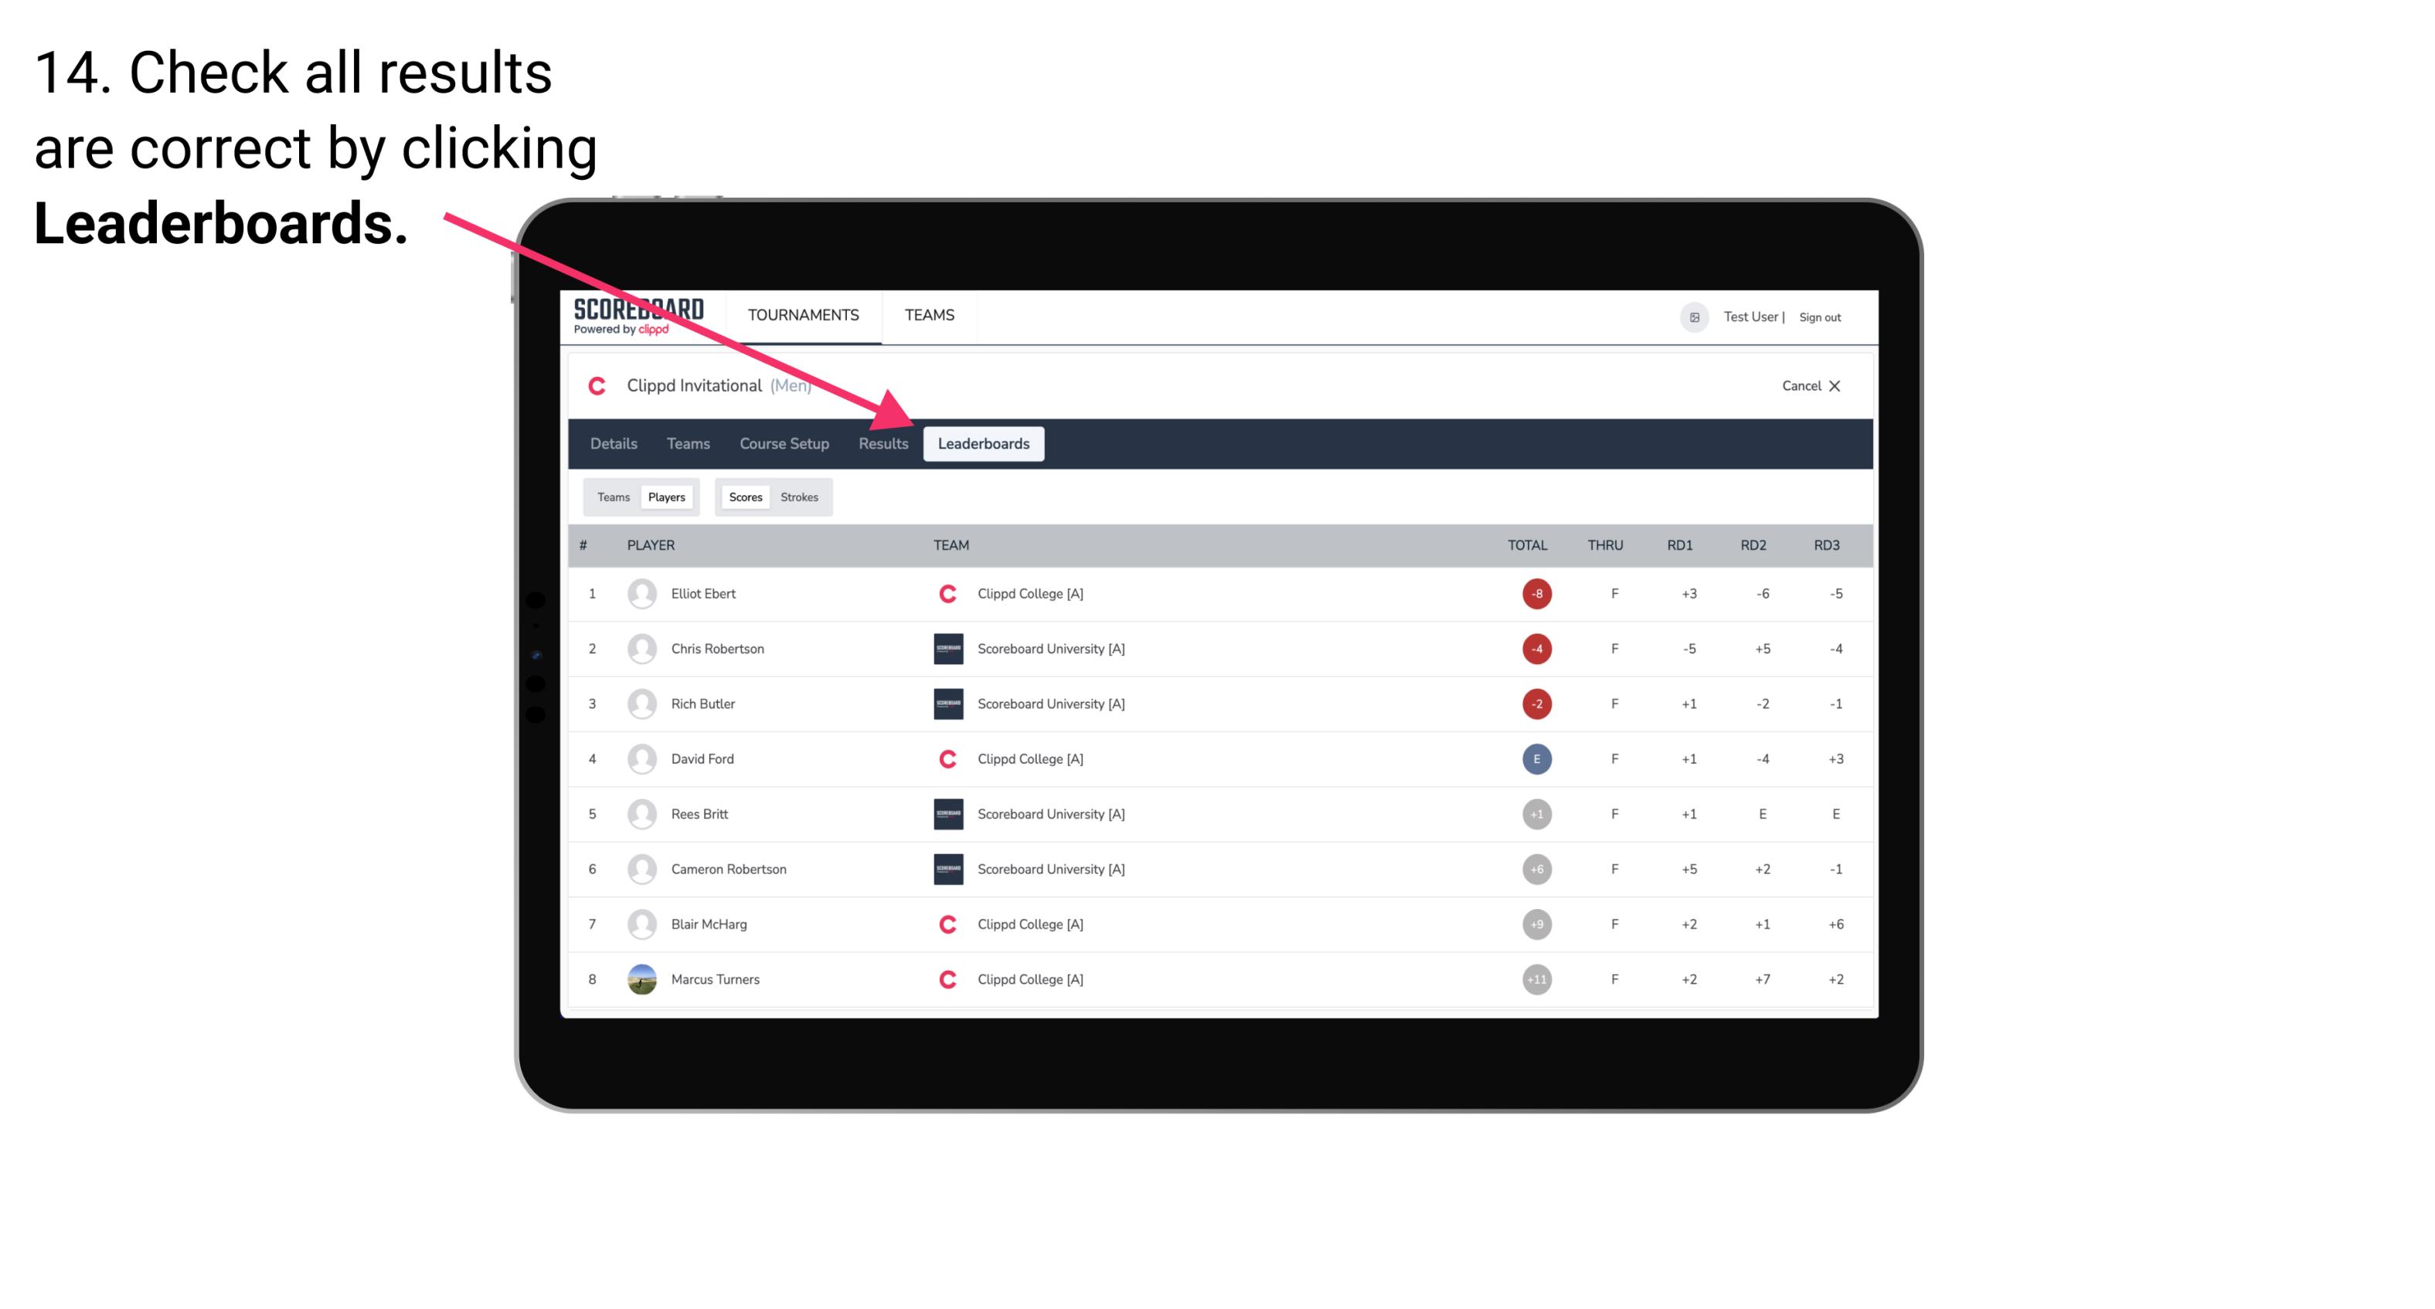Image resolution: width=2435 pixels, height=1309 pixels.
Task: Toggle the Teams filter button
Action: tap(611, 497)
